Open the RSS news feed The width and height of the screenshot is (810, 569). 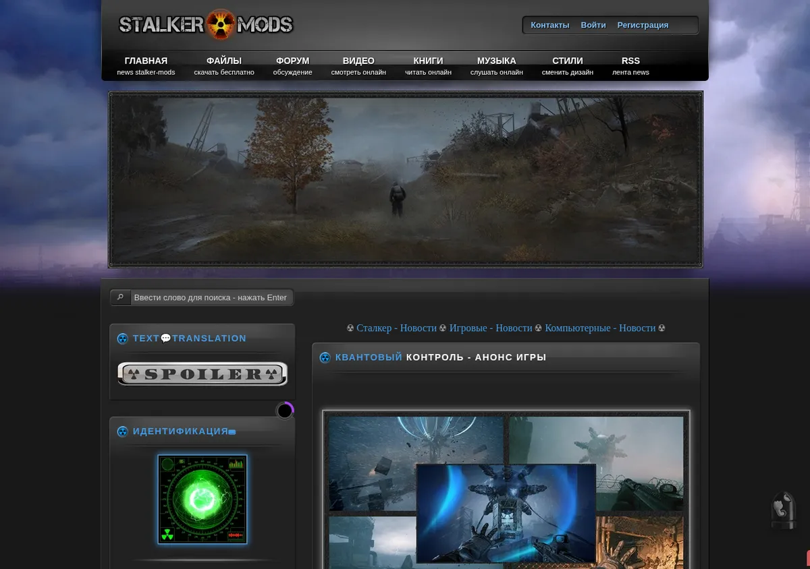(630, 65)
